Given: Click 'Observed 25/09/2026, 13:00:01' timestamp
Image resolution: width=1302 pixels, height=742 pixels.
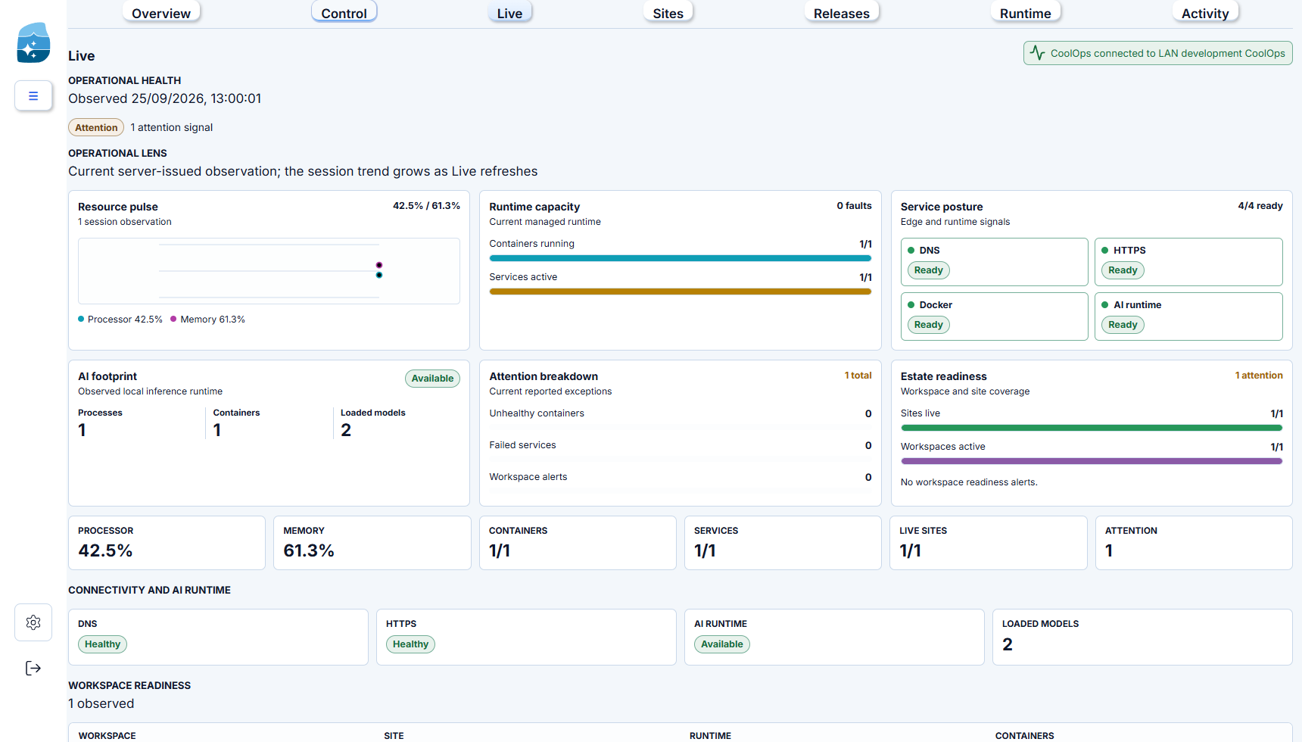Looking at the screenshot, I should (x=165, y=98).
